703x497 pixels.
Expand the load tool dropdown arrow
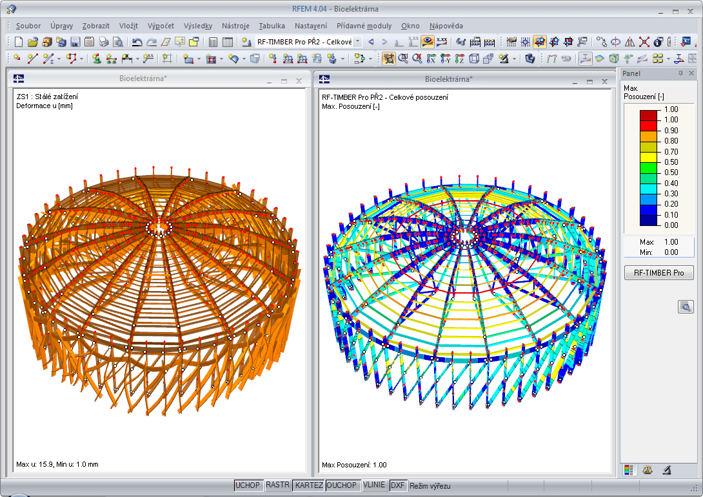coord(342,59)
